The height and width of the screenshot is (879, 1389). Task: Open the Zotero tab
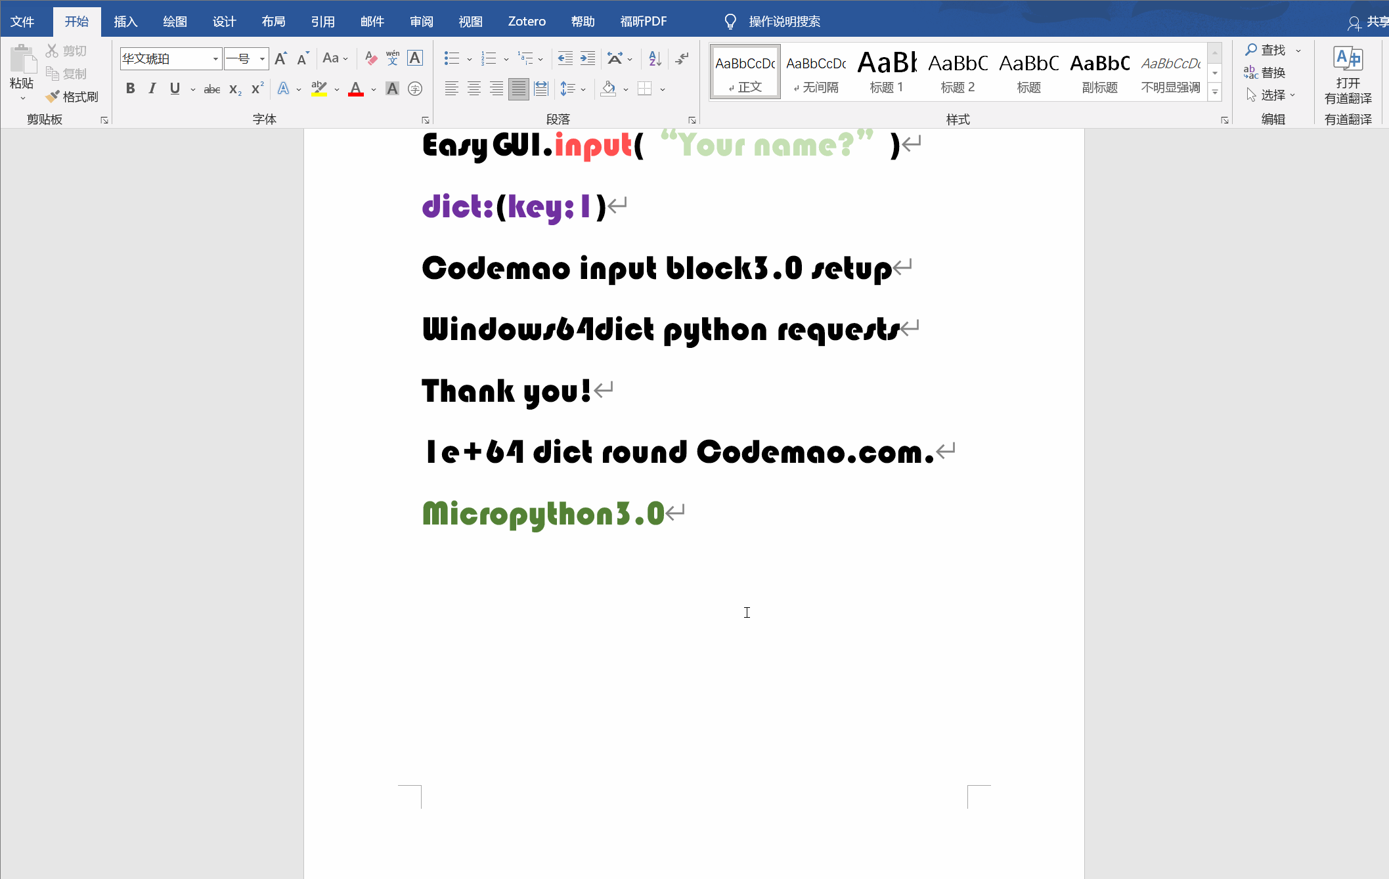pyautogui.click(x=527, y=22)
